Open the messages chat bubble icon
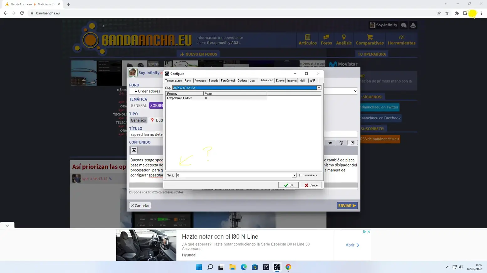 pyautogui.click(x=404, y=25)
